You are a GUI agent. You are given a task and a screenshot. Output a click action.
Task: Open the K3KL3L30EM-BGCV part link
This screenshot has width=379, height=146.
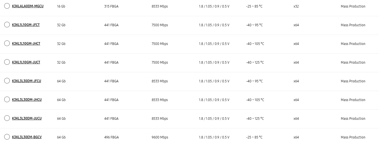[x=27, y=137]
